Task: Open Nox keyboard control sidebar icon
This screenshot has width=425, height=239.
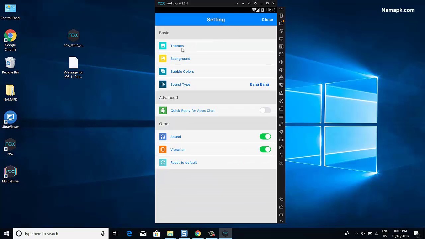Action: pos(281,23)
